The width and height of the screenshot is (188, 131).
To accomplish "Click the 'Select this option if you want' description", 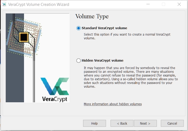I will pos(127,36).
